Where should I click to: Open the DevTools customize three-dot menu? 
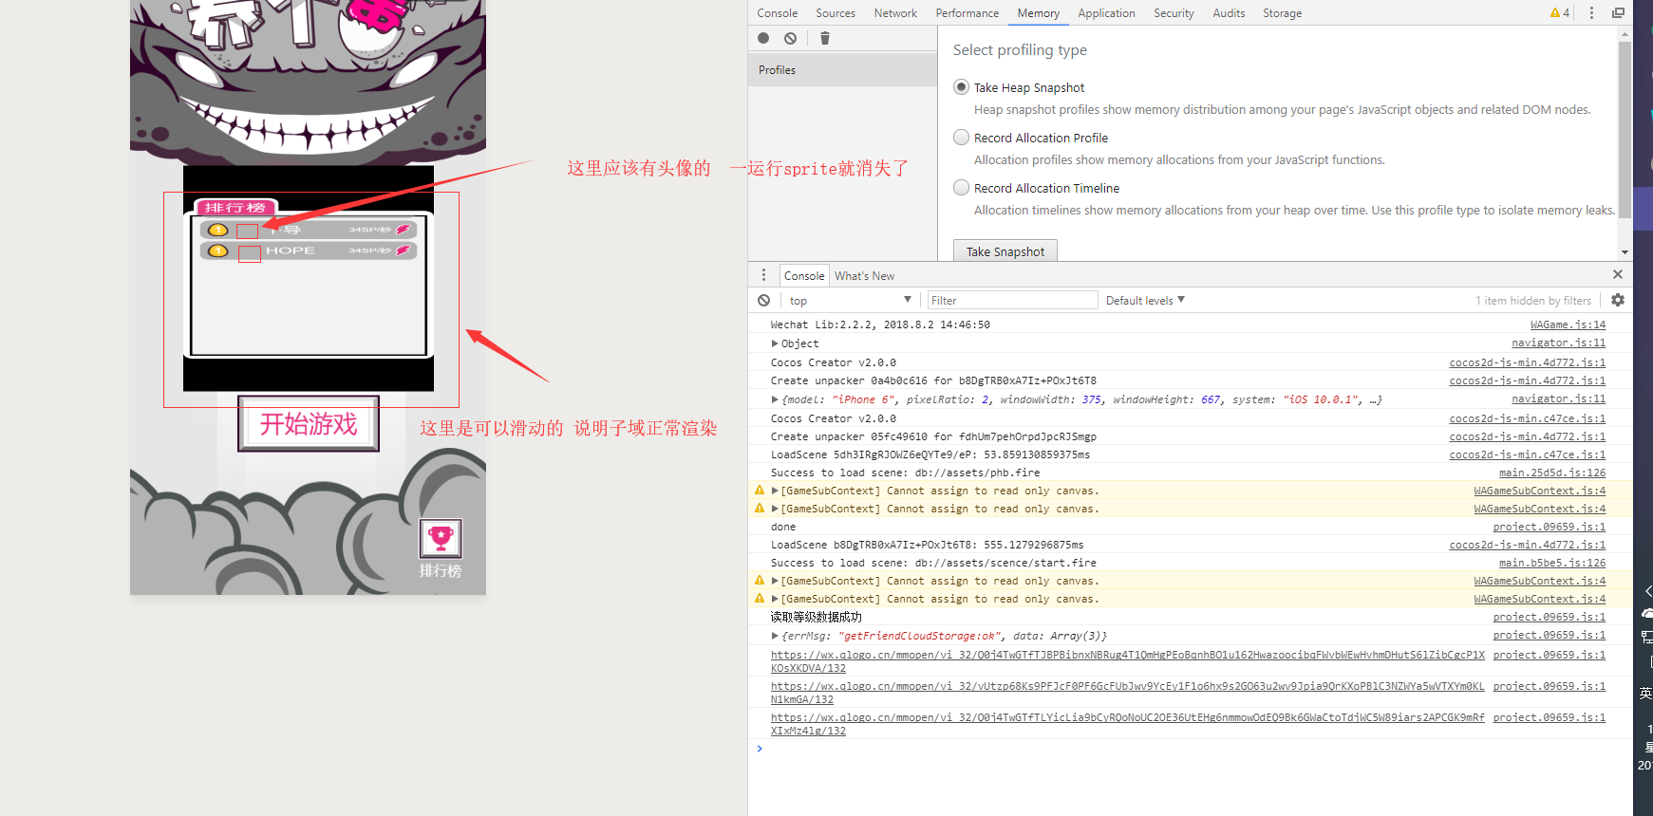1591,12
